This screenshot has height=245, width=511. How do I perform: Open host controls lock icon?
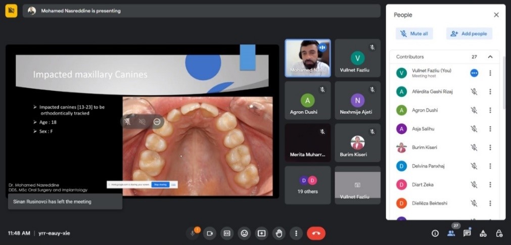(499, 233)
